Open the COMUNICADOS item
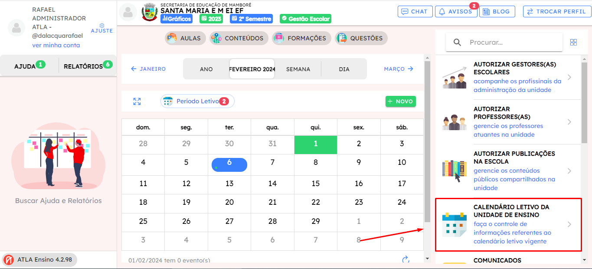 [508, 260]
